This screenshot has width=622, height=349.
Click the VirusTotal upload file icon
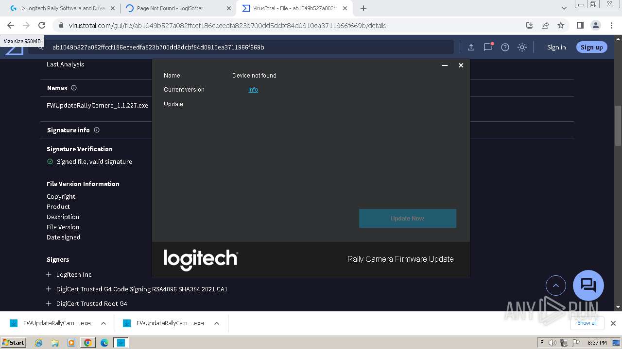pos(471,47)
